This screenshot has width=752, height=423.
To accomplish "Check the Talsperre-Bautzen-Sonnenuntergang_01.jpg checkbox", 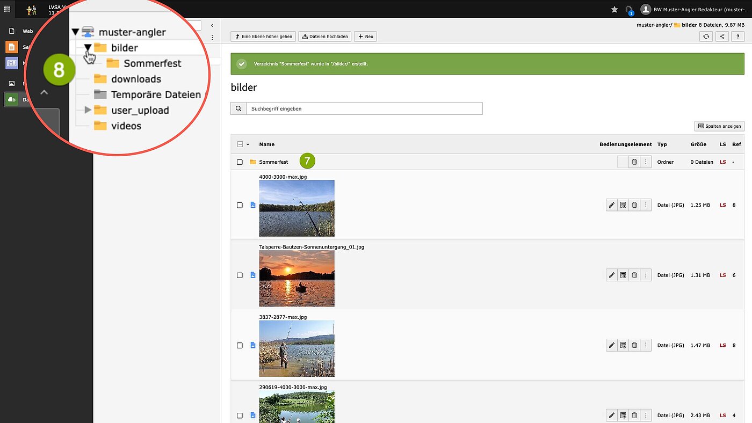I will (240, 275).
